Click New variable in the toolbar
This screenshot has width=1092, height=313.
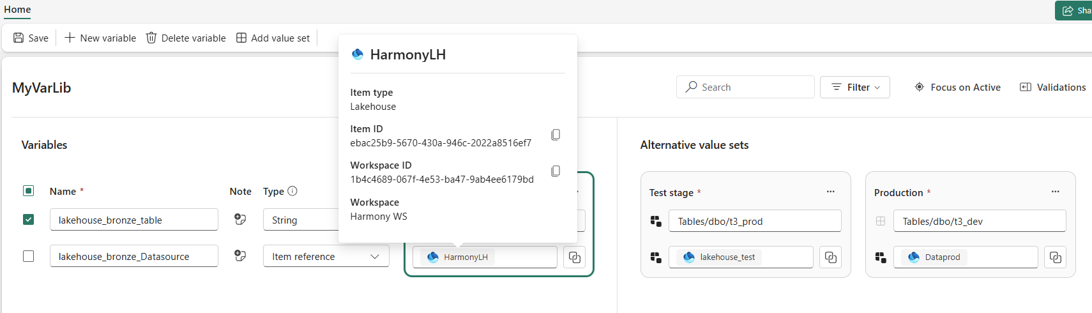click(x=100, y=38)
